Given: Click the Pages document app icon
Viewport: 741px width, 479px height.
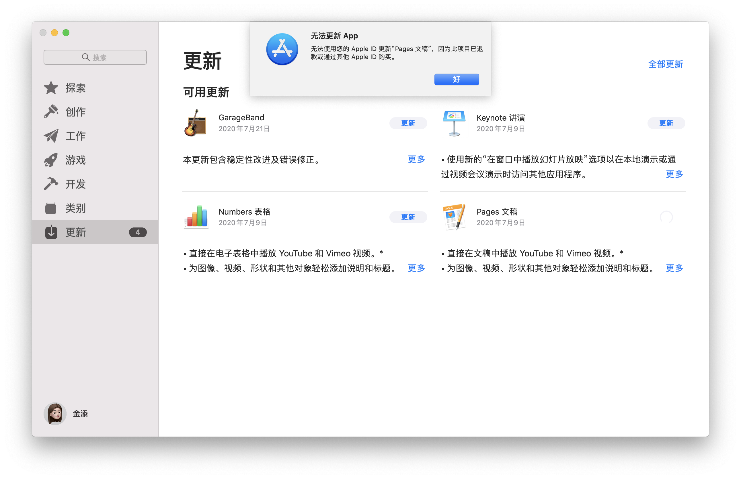Looking at the screenshot, I should 454,217.
